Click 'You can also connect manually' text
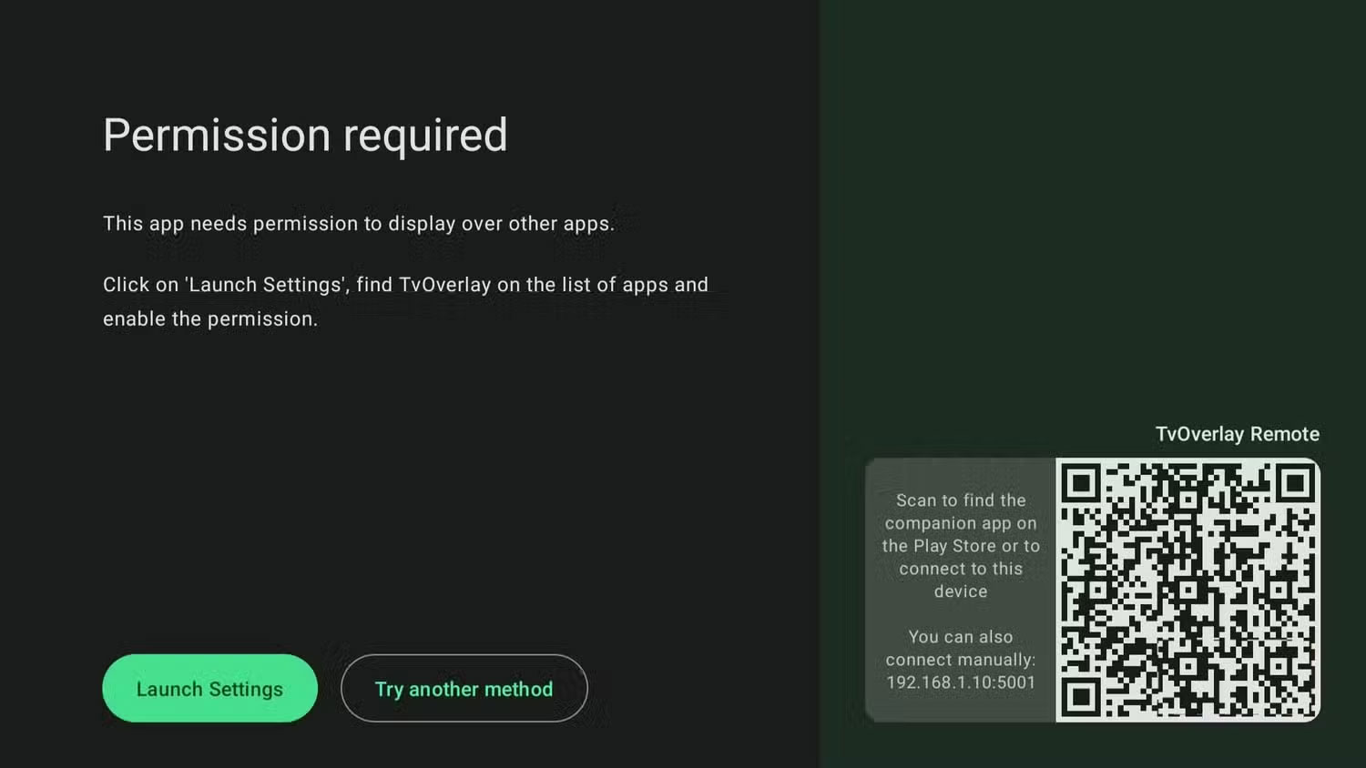This screenshot has height=768, width=1366. (x=960, y=648)
